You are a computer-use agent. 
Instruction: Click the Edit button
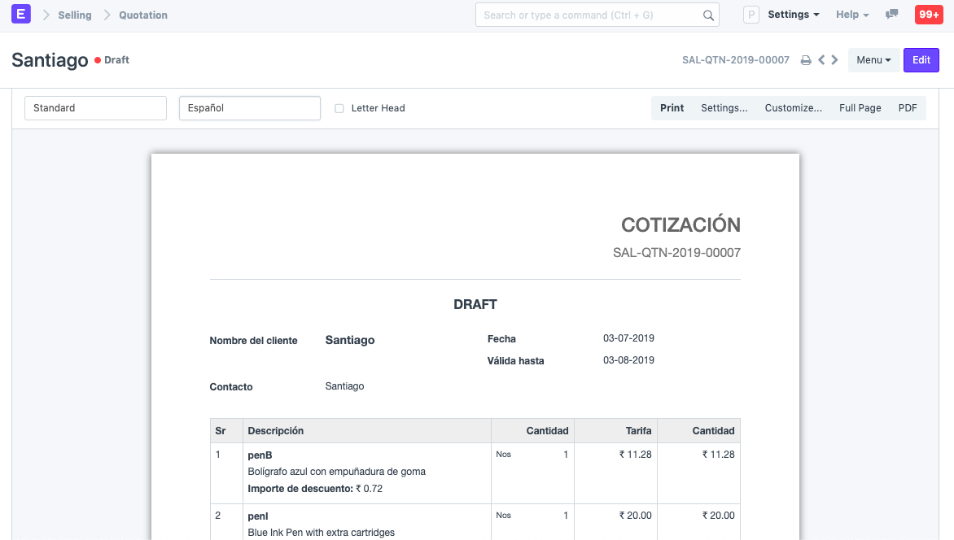921,60
